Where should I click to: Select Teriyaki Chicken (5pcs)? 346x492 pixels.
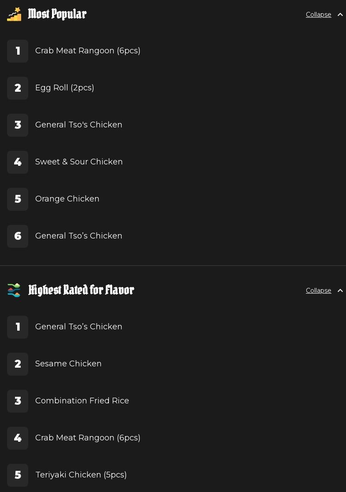[x=81, y=475]
